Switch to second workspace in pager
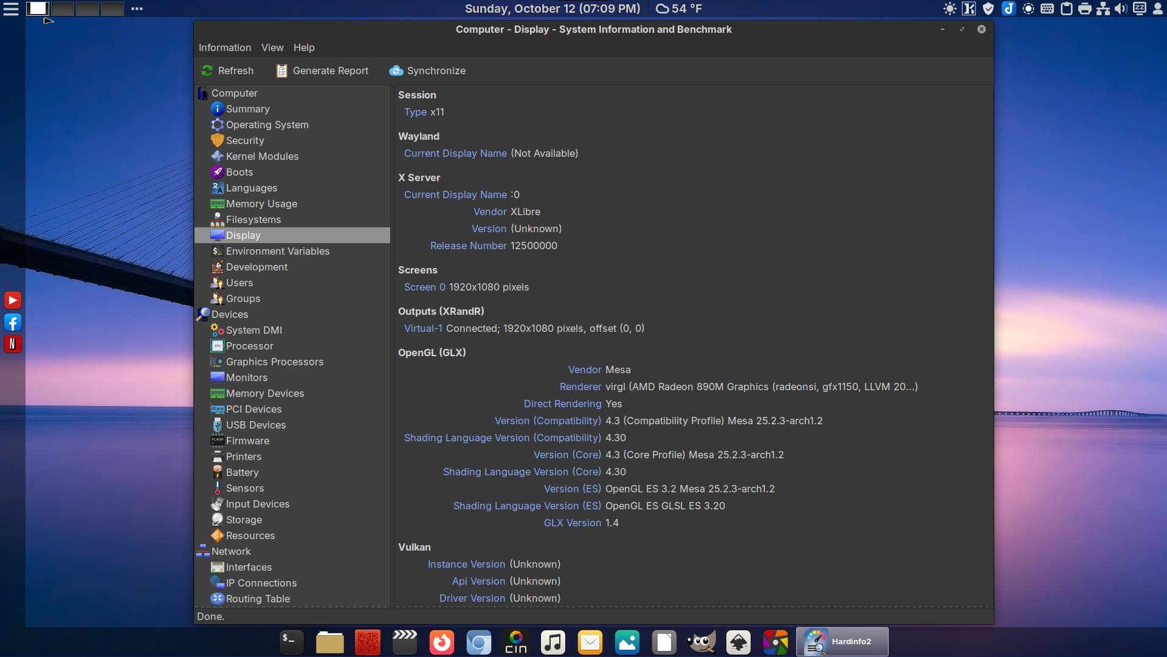1167x657 pixels. tap(62, 9)
